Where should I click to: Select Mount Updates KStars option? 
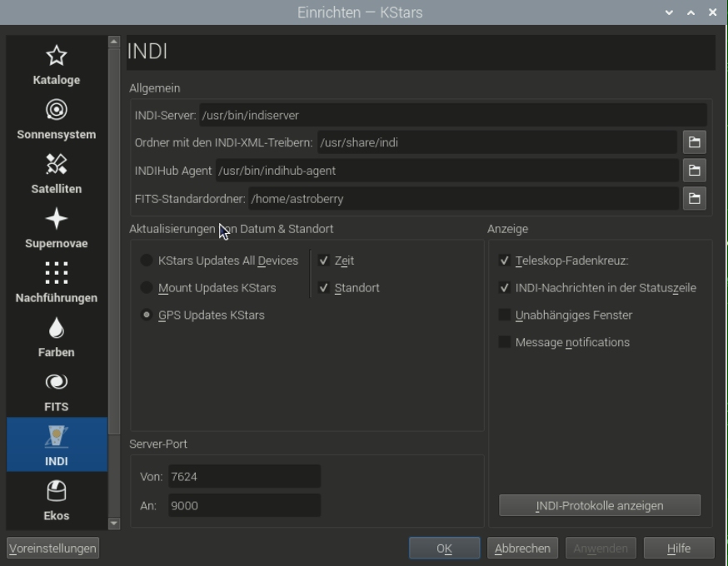point(208,288)
